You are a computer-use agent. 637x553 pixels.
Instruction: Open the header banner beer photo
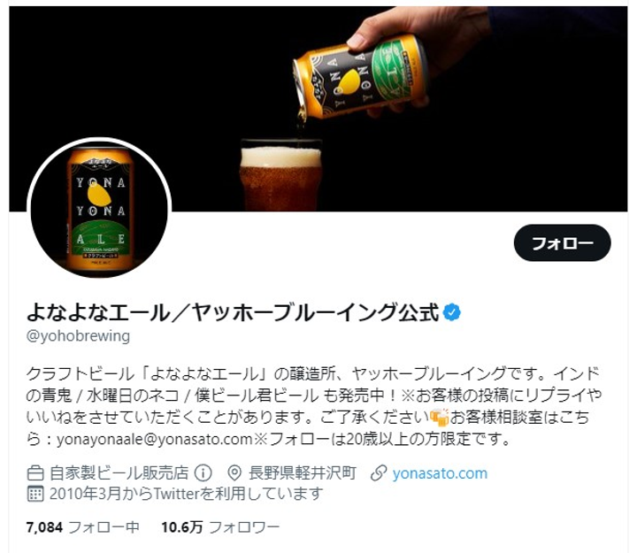click(318, 109)
